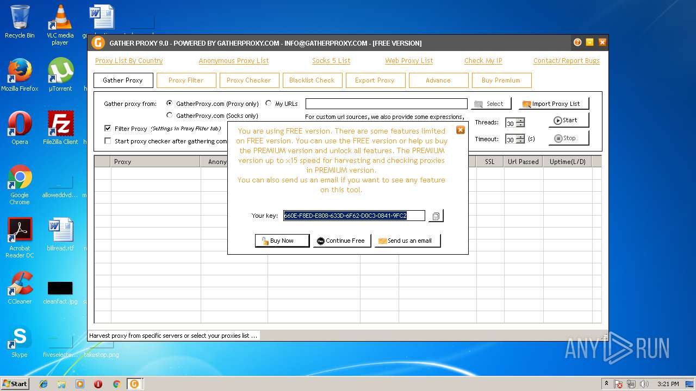696x391 pixels.
Task: Open the Export Proxy tab
Action: point(375,80)
